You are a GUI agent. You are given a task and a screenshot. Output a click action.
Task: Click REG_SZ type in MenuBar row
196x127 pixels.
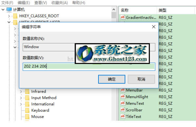pyautogui.click(x=166, y=90)
